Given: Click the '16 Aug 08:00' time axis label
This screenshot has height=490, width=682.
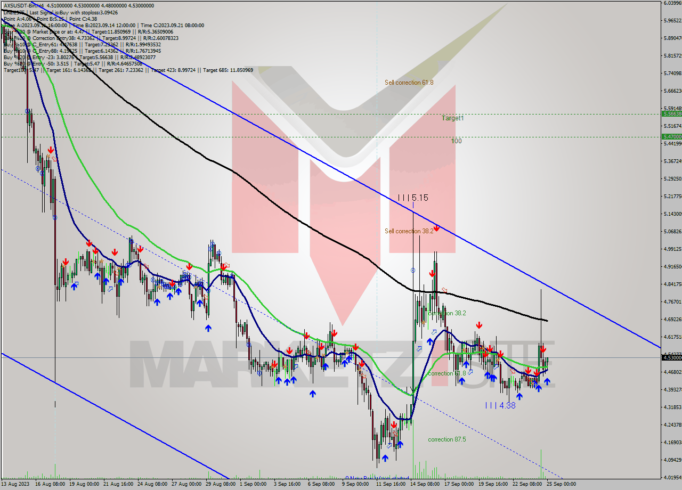Looking at the screenshot, I should pyautogui.click(x=49, y=484).
